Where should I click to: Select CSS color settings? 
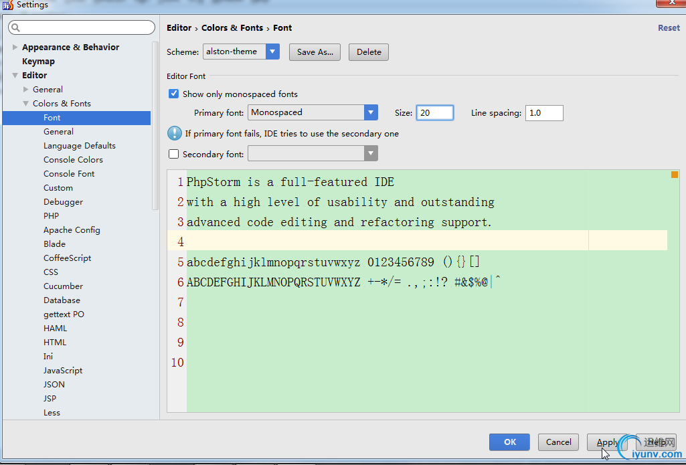click(x=51, y=272)
